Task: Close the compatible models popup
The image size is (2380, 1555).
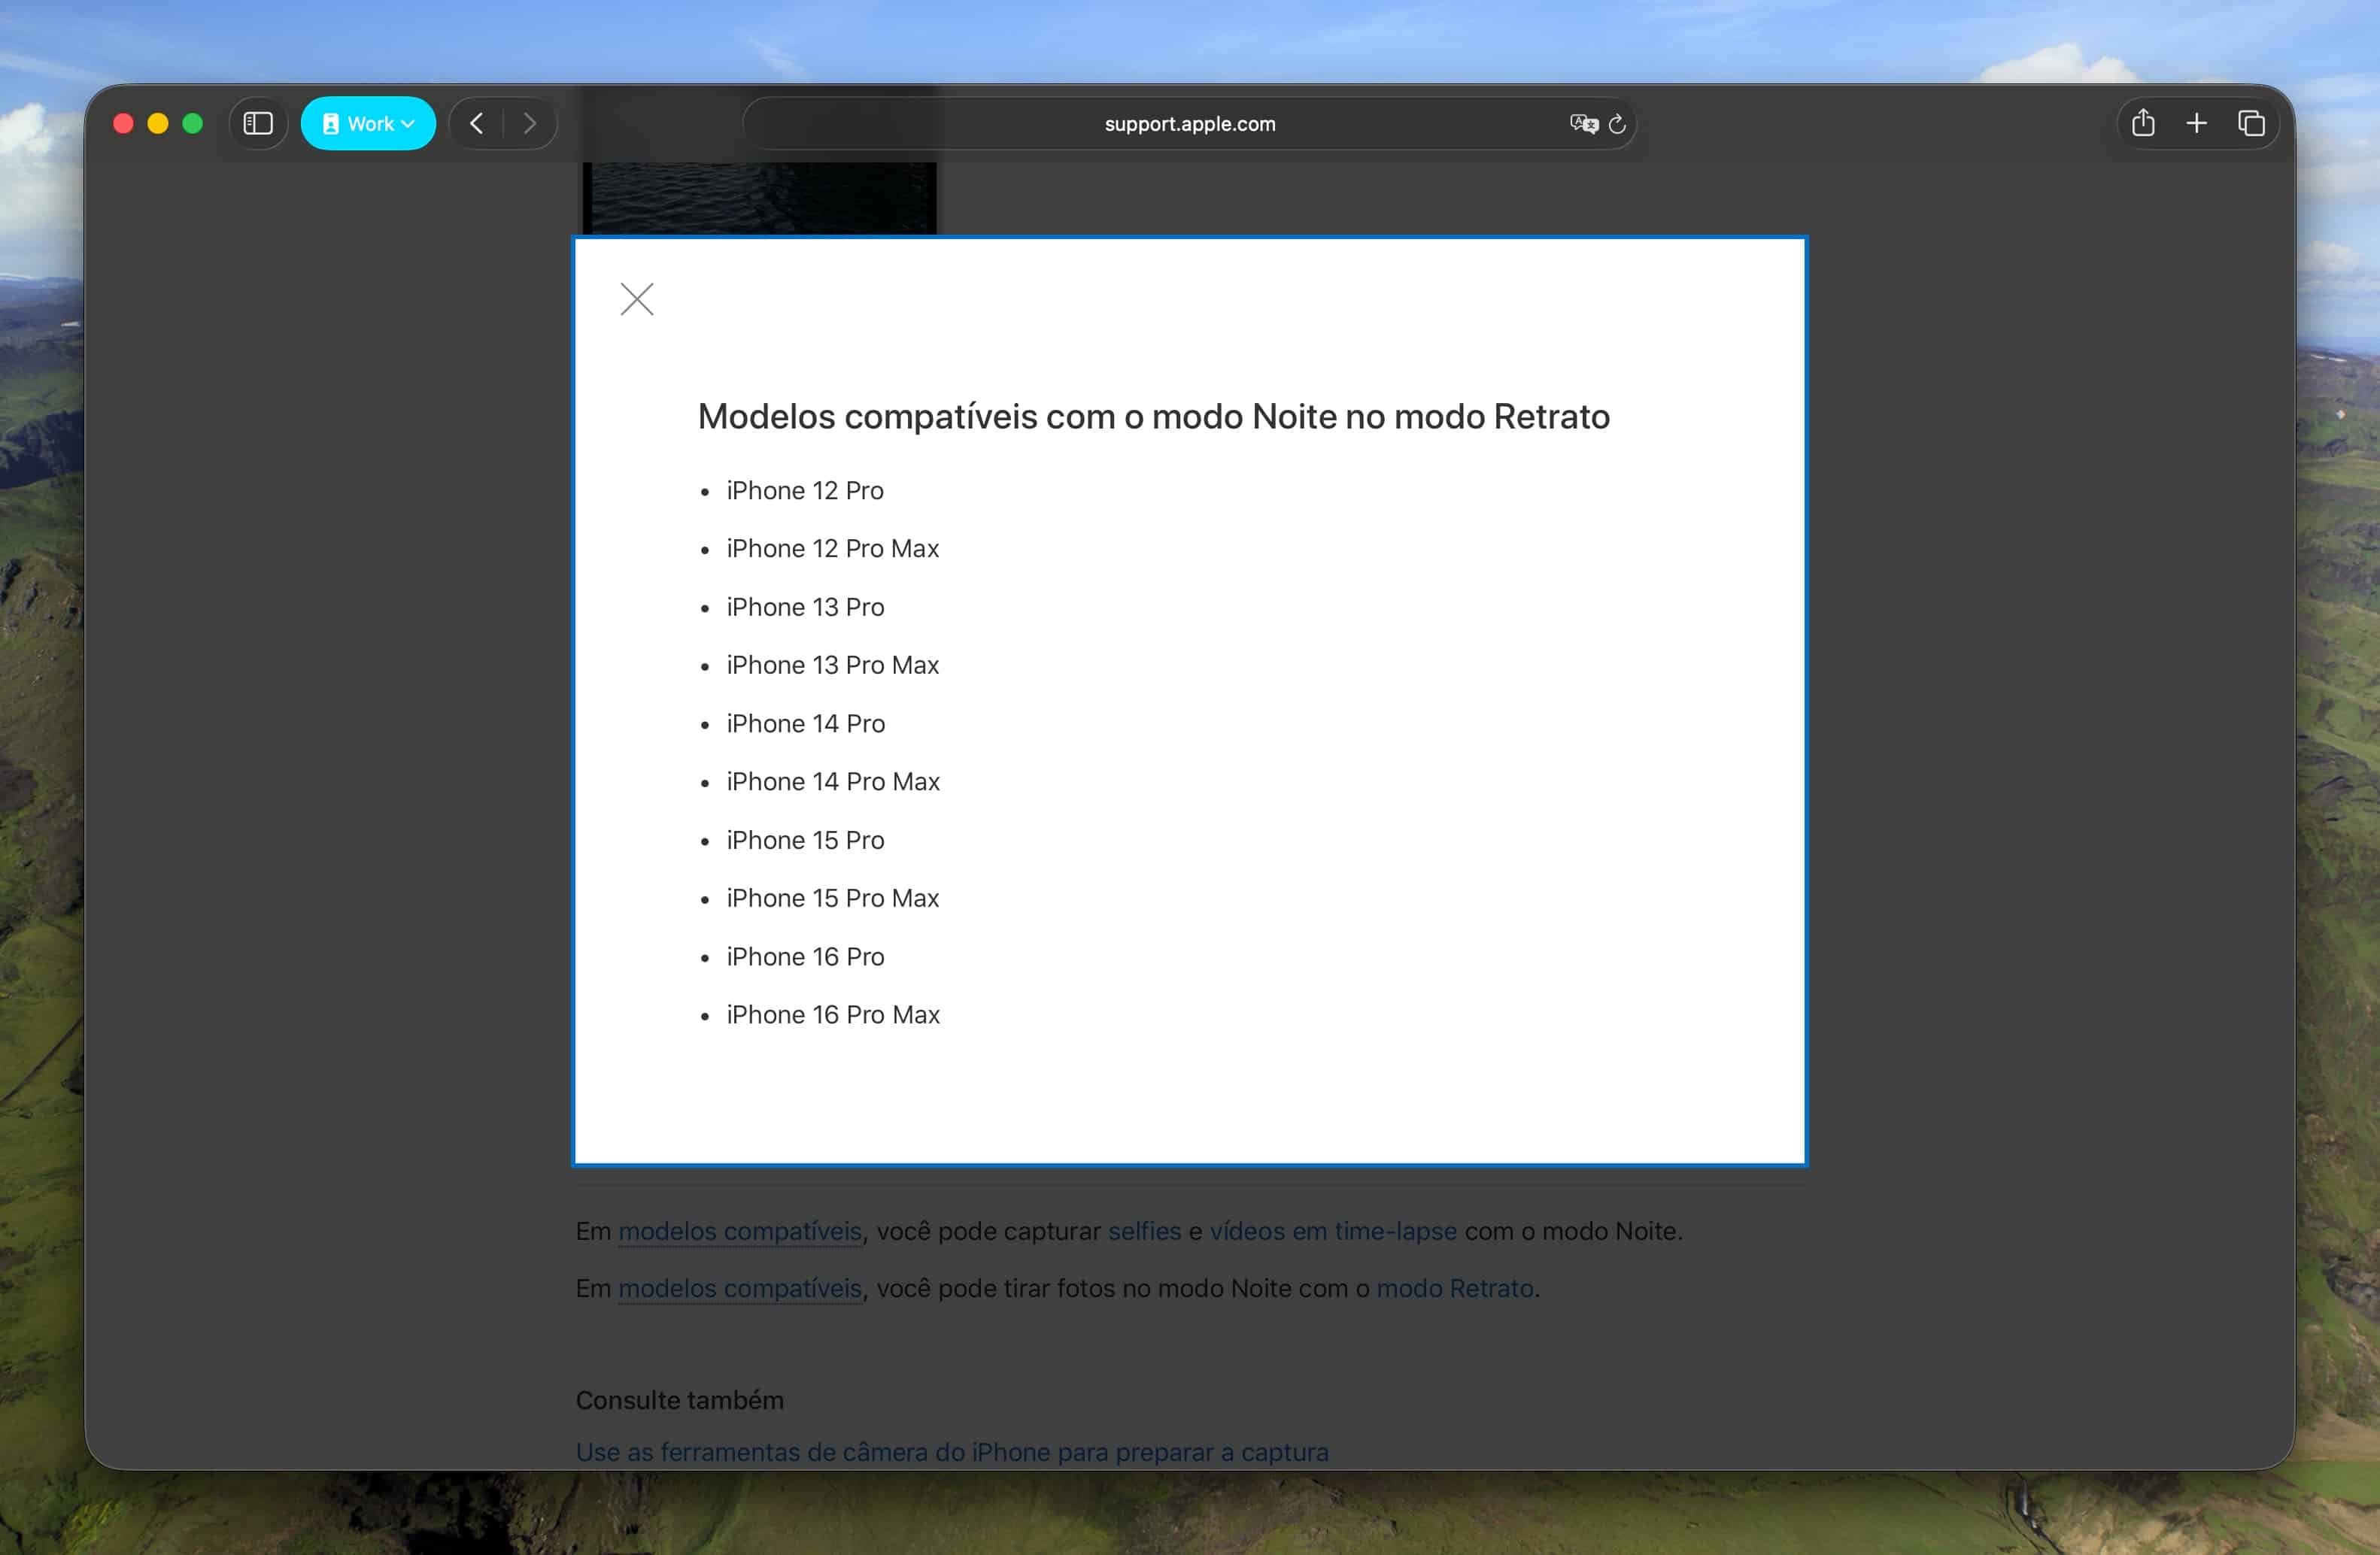Action: pyautogui.click(x=636, y=299)
